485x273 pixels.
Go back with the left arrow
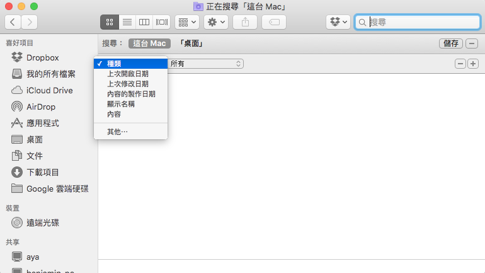point(13,22)
